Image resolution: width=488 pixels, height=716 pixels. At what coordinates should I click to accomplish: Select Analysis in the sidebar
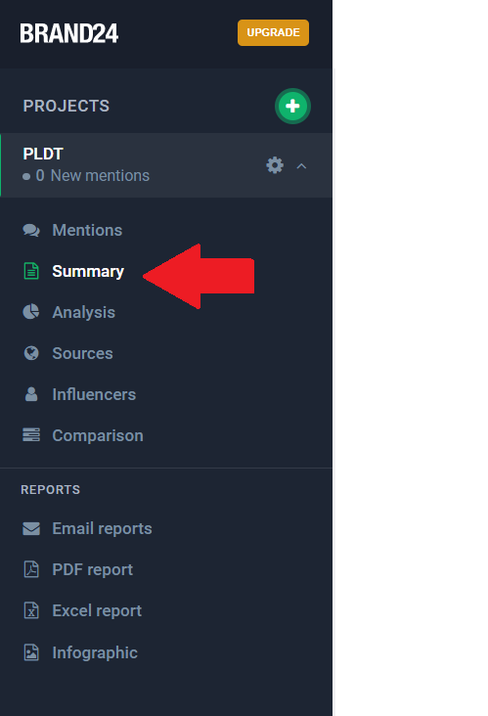click(x=83, y=312)
